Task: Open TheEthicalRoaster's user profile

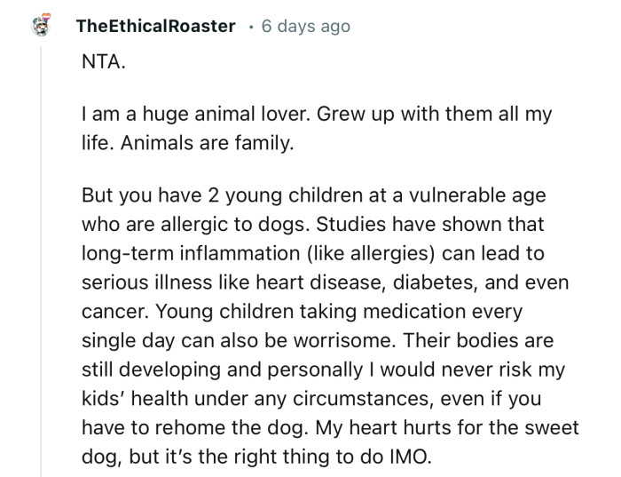Action: (x=155, y=27)
